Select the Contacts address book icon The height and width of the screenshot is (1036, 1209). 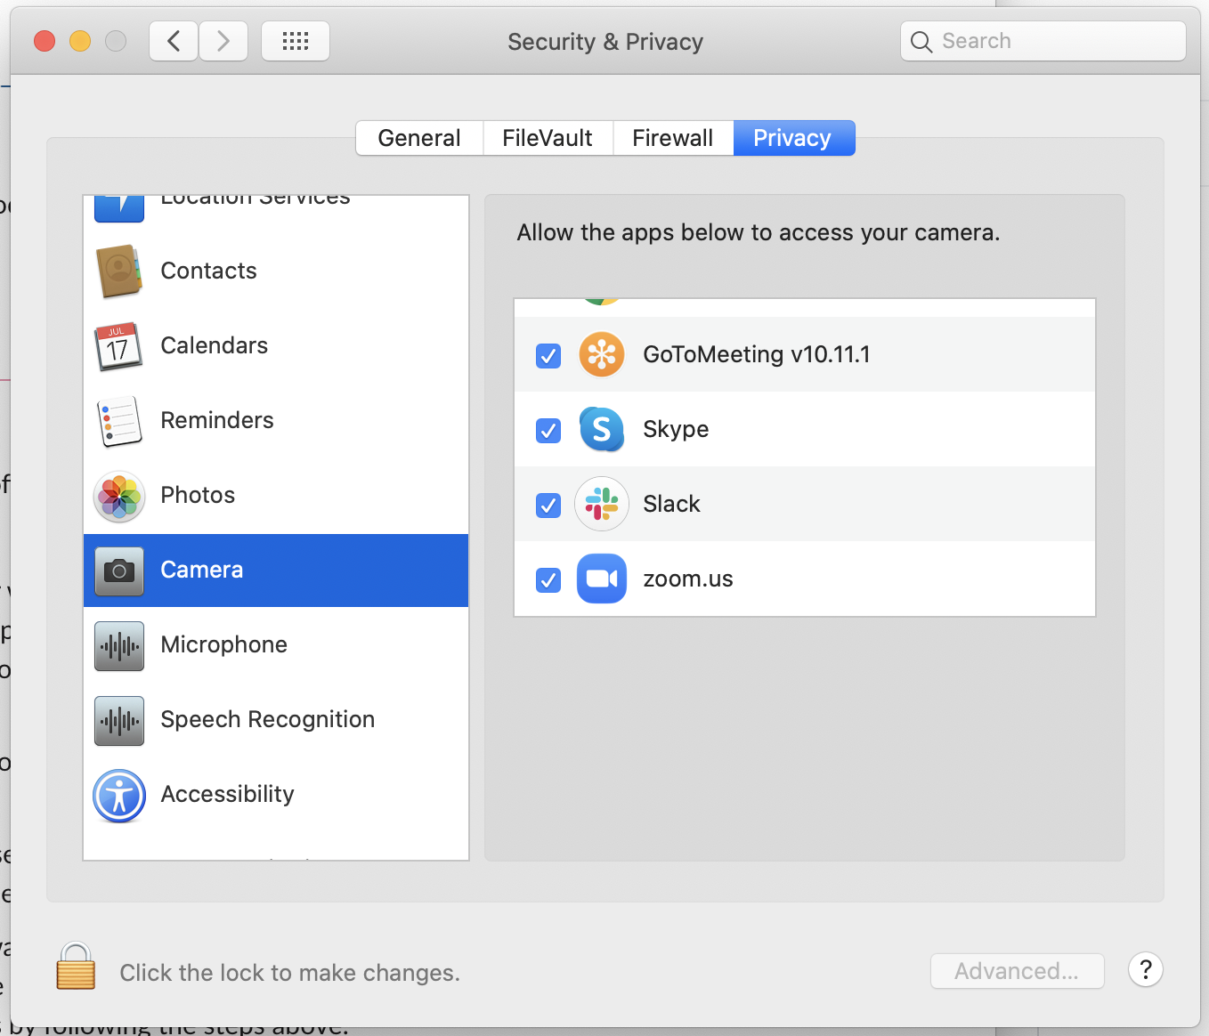pyautogui.click(x=118, y=271)
